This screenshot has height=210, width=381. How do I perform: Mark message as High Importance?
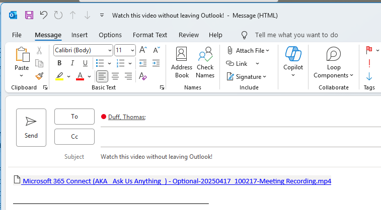[369, 63]
